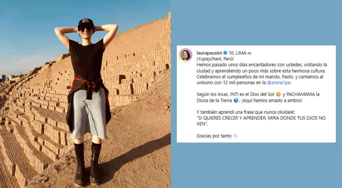Click the white Instagram caption card
Screen dimensions: 342x188
(256, 94)
